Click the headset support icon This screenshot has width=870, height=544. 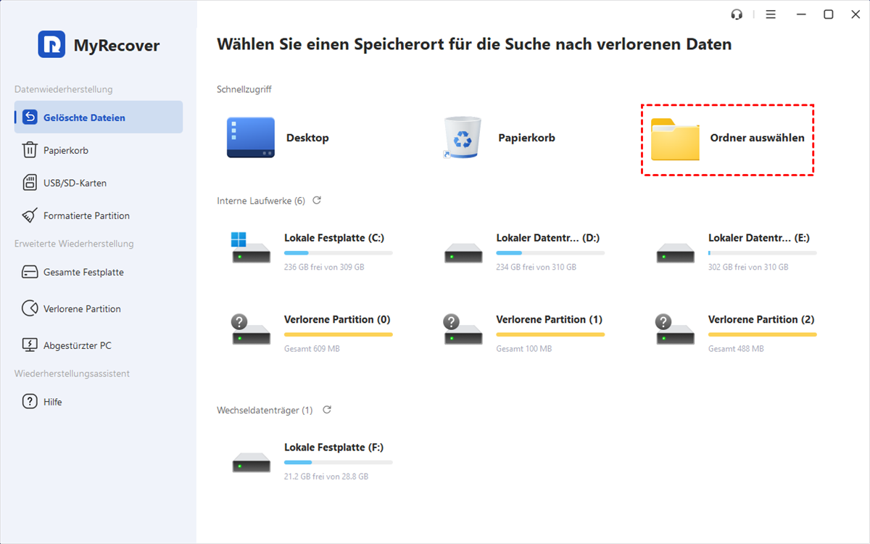[737, 15]
